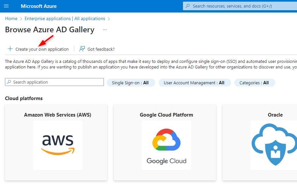Open the Single Sign-on : All filter

131,83
